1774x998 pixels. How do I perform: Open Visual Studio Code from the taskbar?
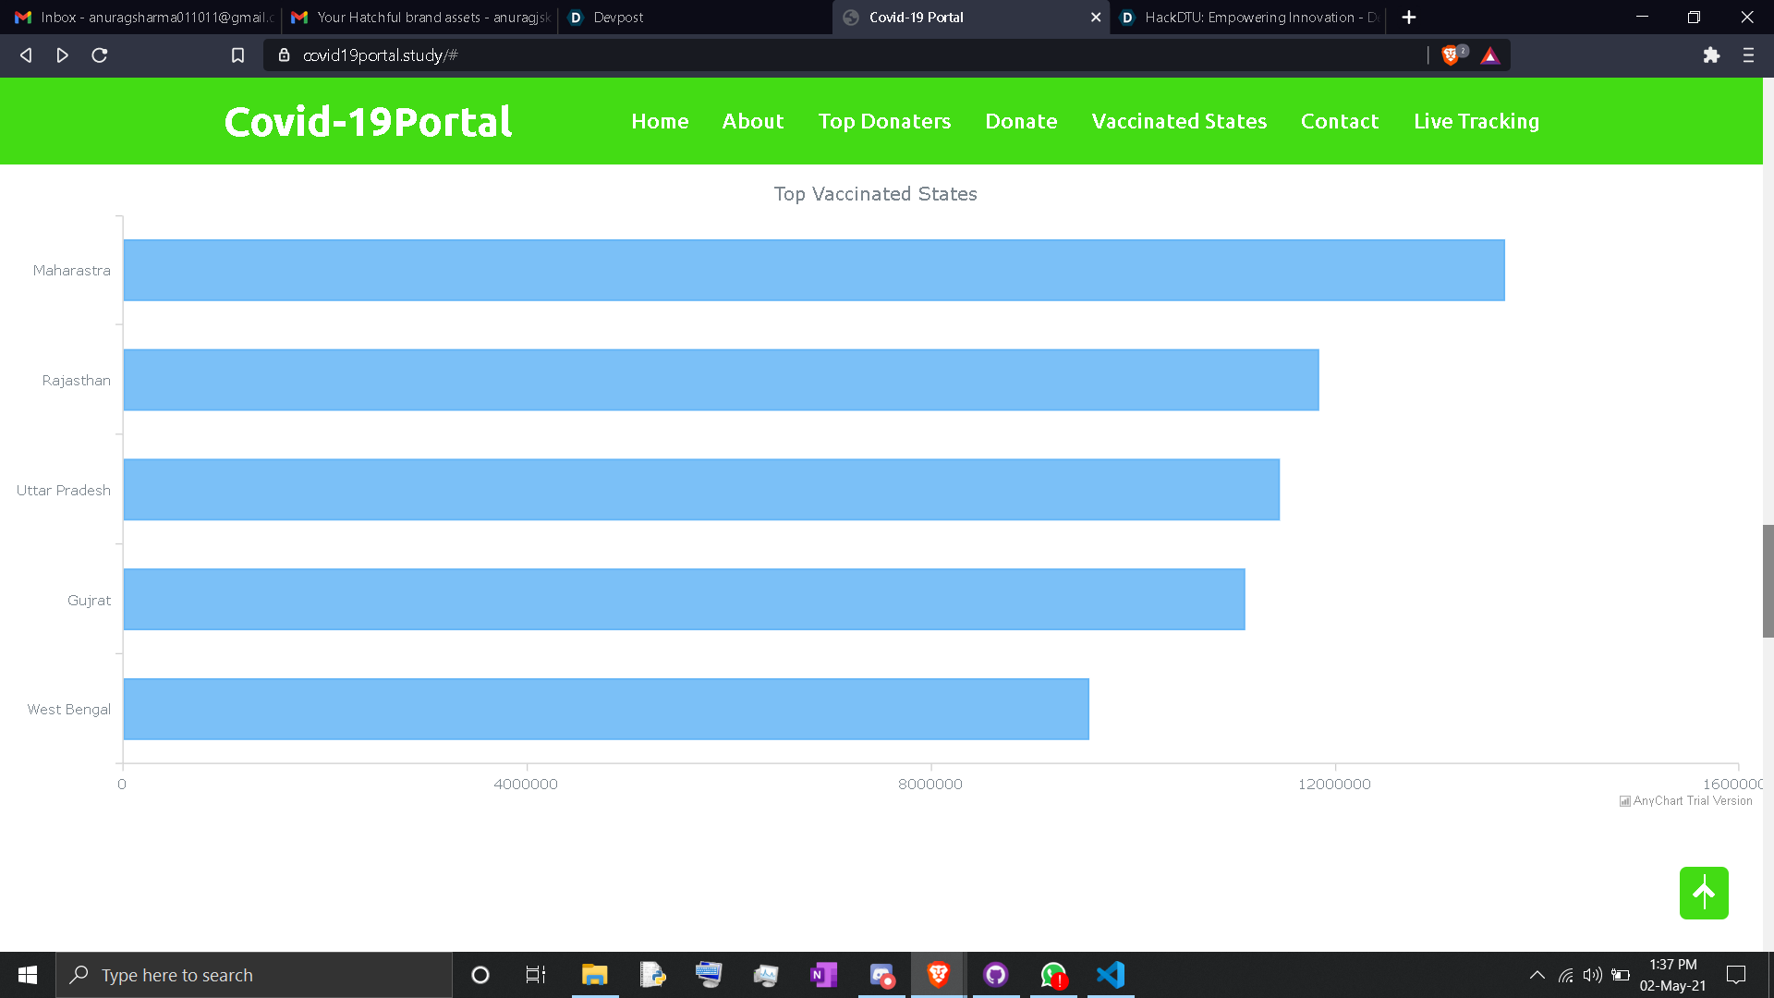[x=1111, y=975]
